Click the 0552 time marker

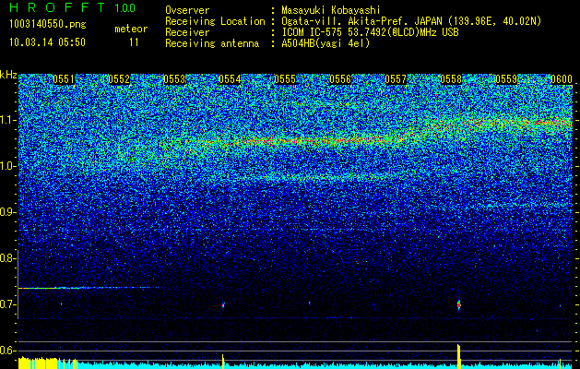[119, 79]
